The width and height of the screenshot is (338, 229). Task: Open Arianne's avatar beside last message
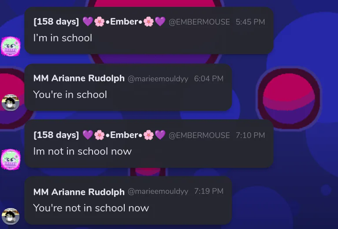[11, 216]
